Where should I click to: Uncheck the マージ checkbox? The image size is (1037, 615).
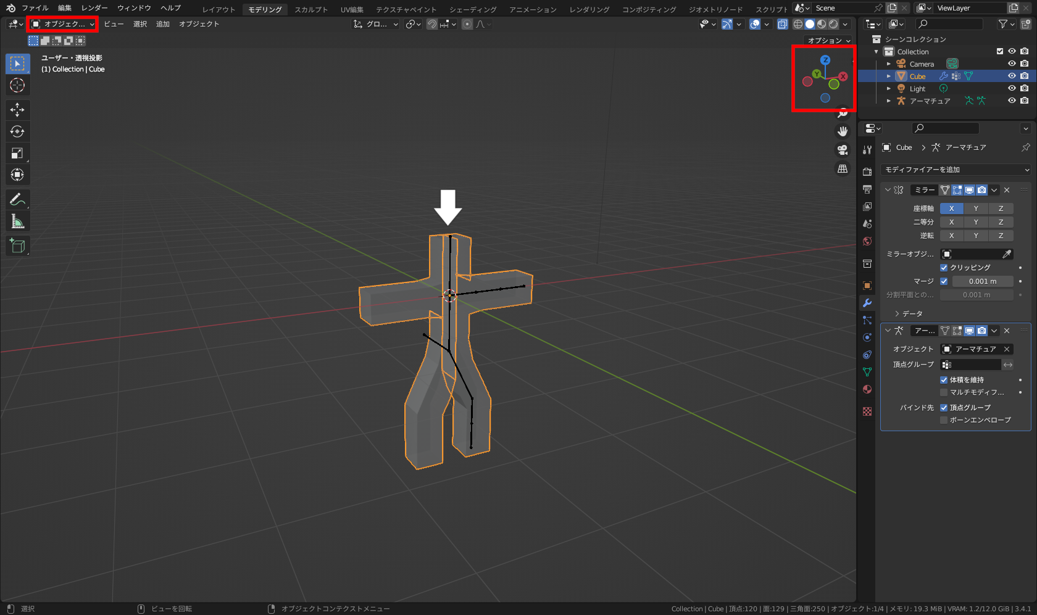(944, 281)
